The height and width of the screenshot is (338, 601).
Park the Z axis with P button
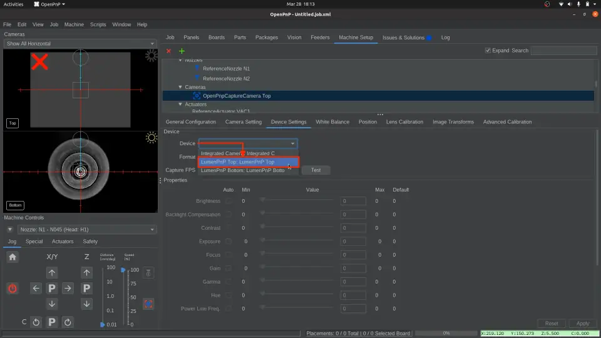click(x=86, y=289)
